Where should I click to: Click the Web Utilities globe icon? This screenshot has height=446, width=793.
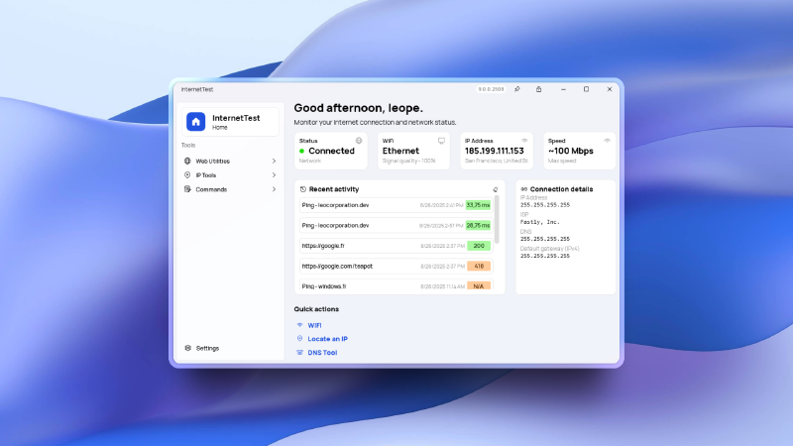(187, 161)
